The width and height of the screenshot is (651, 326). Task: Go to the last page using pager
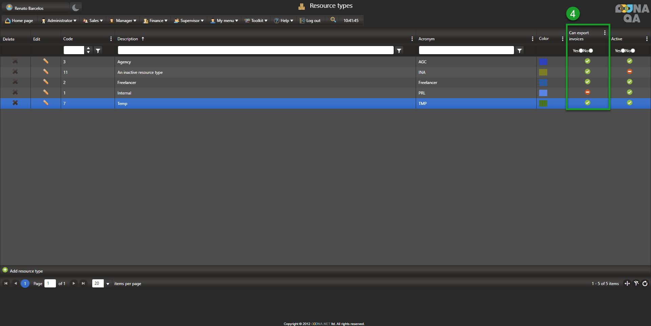[83, 283]
